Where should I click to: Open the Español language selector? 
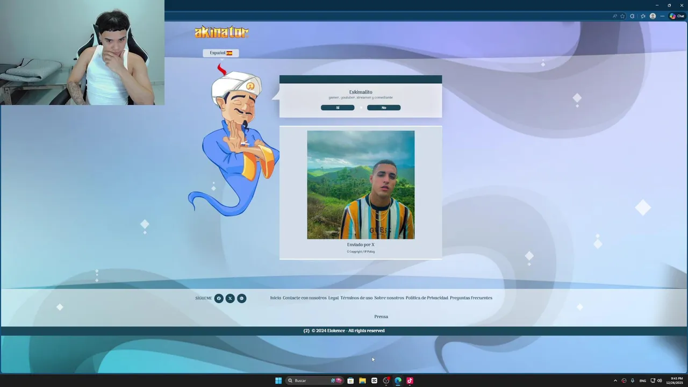coord(221,53)
